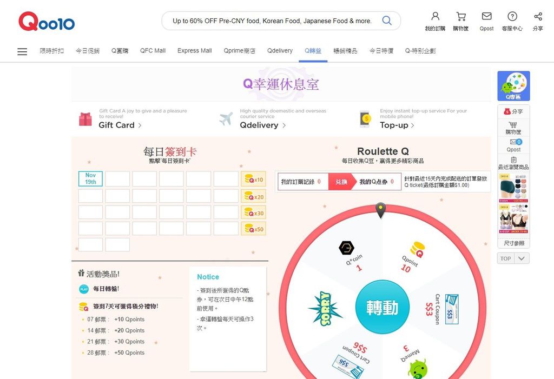Click the 每日轉盤! prize label
This screenshot has width=554, height=379.
click(x=106, y=289)
